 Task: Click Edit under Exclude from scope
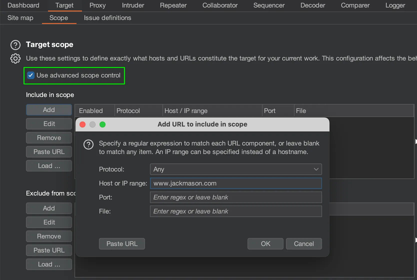[49, 222]
